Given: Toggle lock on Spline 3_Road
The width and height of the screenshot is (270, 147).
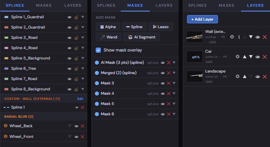Looking at the screenshot, I should 76,38.
